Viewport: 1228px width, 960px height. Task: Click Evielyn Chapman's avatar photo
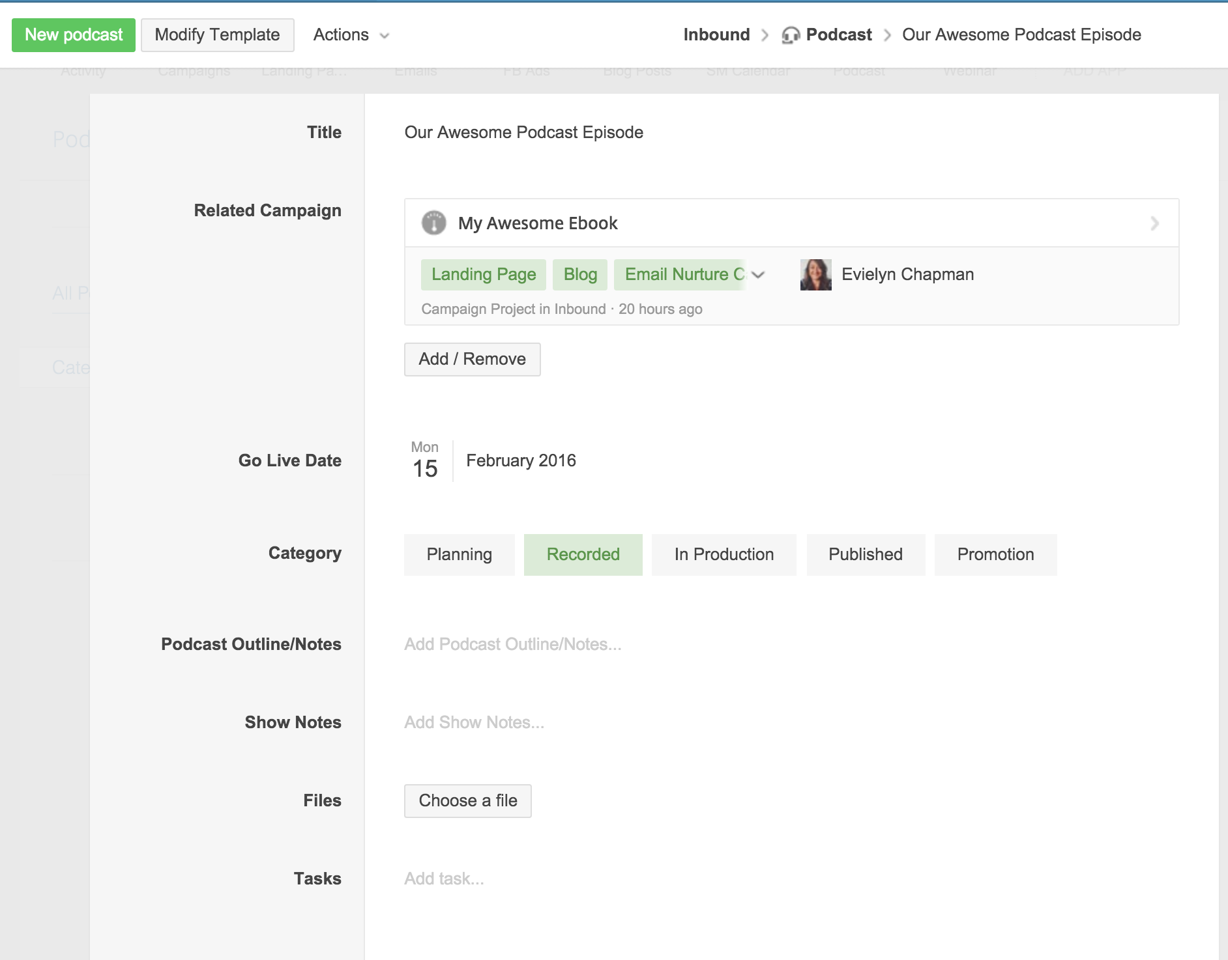pos(815,274)
